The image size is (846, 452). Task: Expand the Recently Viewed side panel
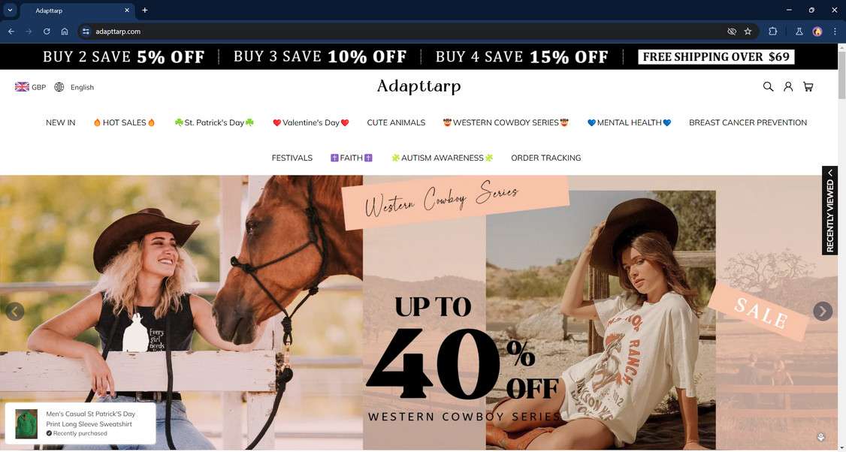[829, 209]
